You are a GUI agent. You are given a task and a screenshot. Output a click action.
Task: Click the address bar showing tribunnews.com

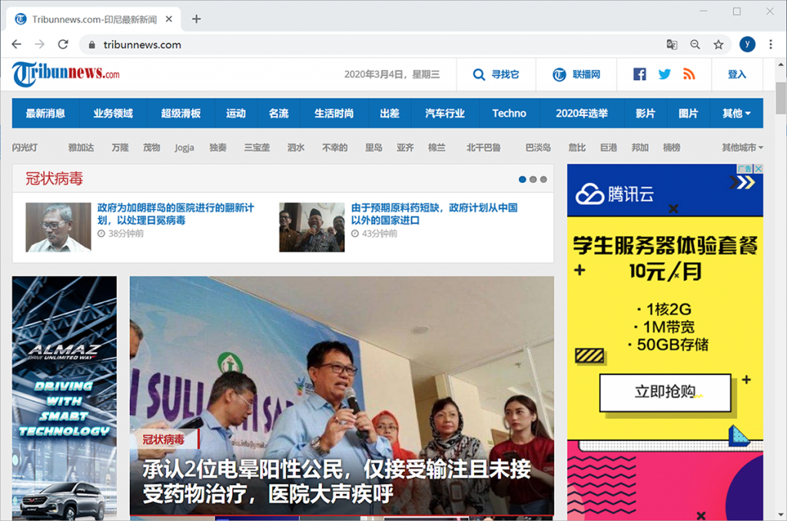pyautogui.click(x=369, y=45)
